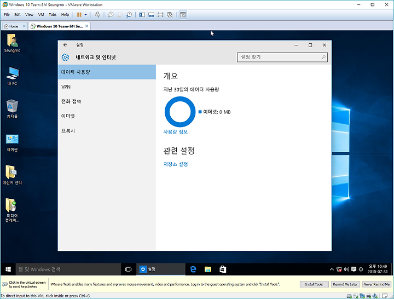
Task: Open the Tabs menu
Action: pyautogui.click(x=53, y=15)
